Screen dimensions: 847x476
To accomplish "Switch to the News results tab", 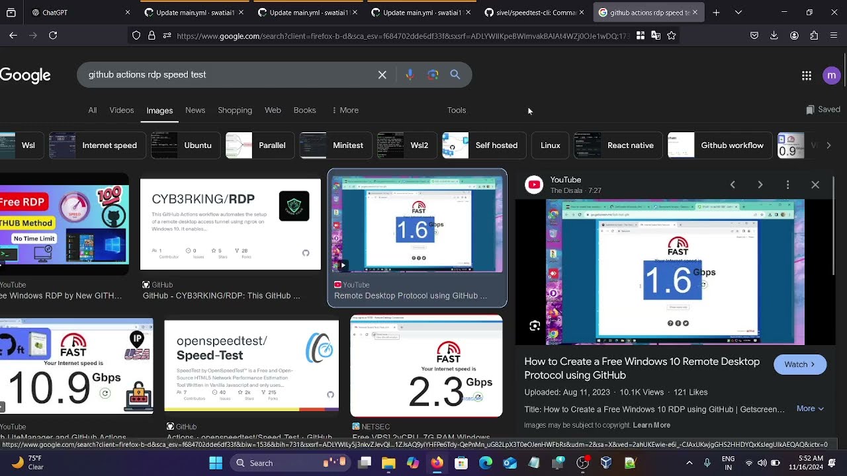I will pos(195,110).
